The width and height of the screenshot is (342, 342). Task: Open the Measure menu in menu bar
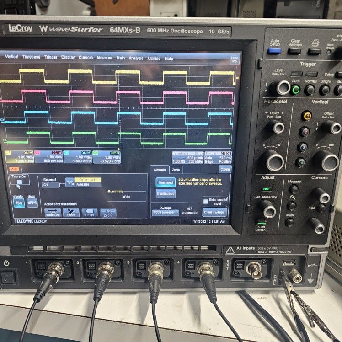105,58
